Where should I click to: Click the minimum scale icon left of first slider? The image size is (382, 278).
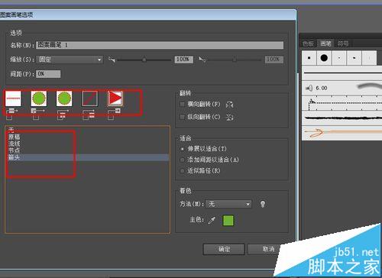coord(112,60)
